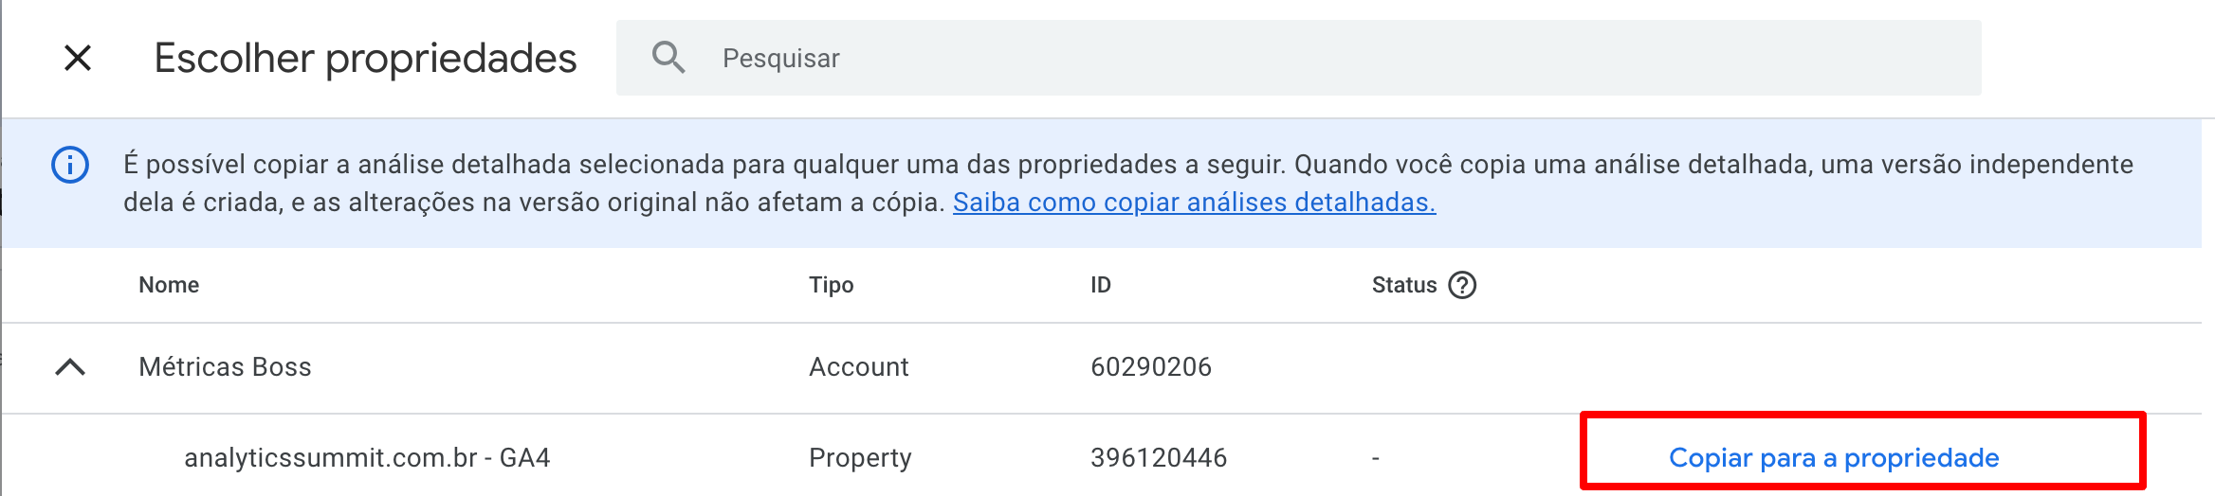Click the Status help question mark icon
2215x496 pixels.
tap(1462, 285)
